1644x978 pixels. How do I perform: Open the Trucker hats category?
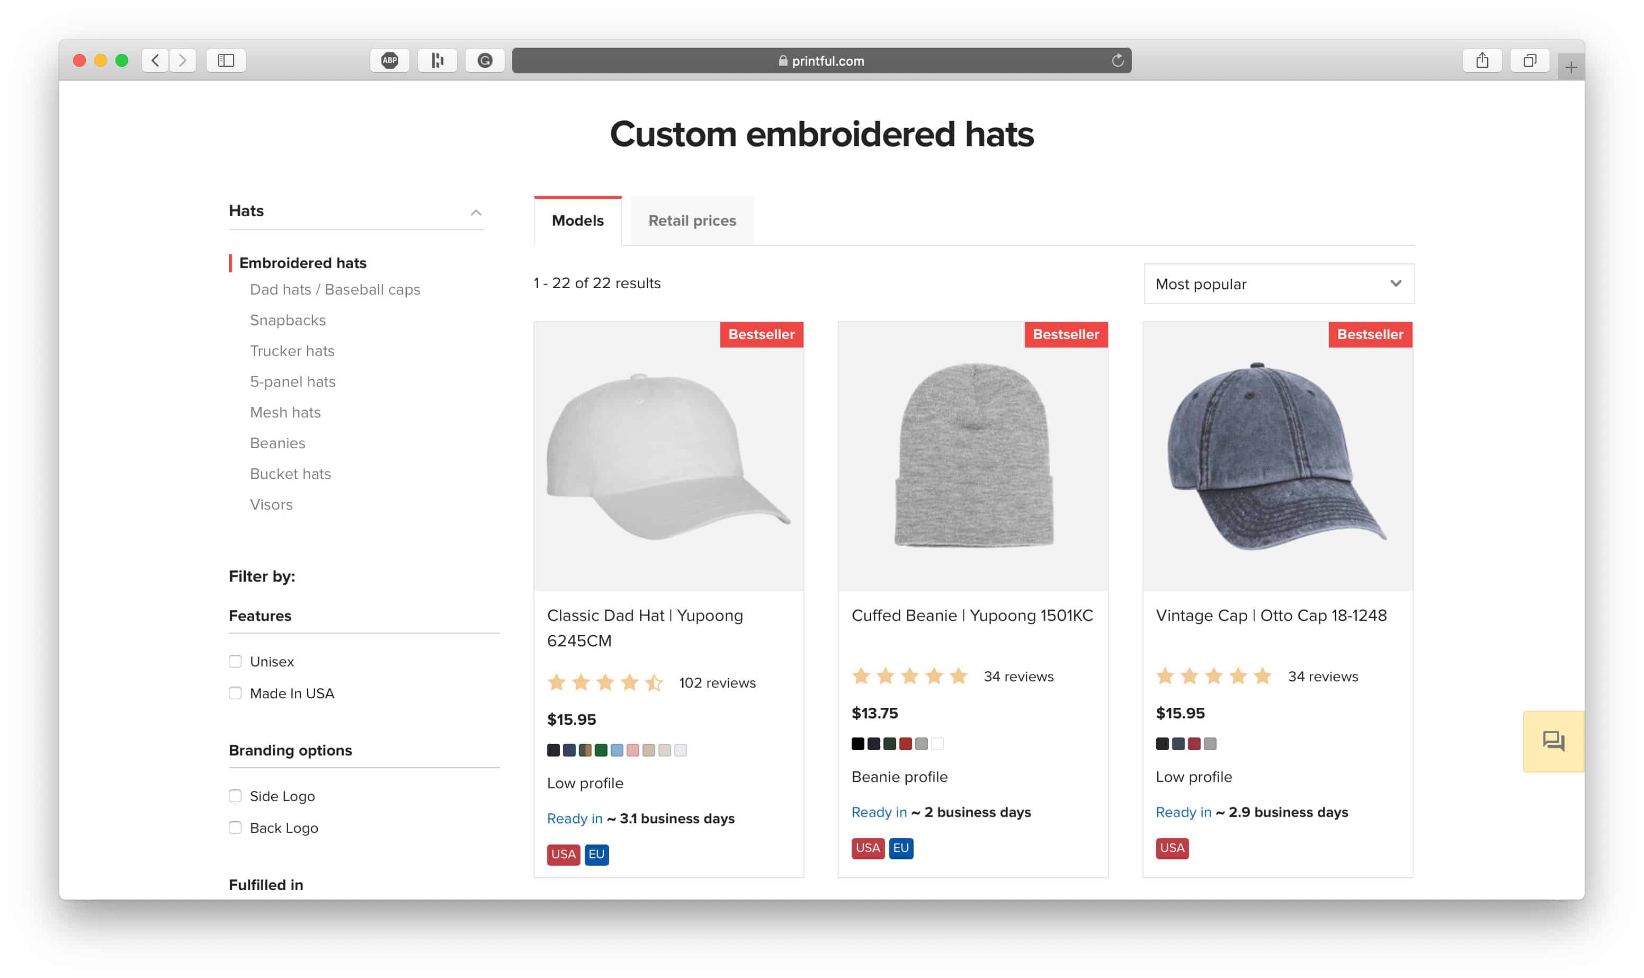(x=292, y=351)
